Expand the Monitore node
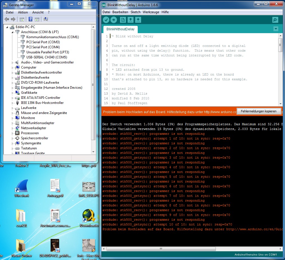The width and height of the screenshot is (285, 260). coord(13,118)
